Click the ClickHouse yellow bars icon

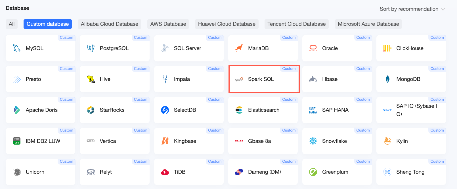[x=387, y=48]
